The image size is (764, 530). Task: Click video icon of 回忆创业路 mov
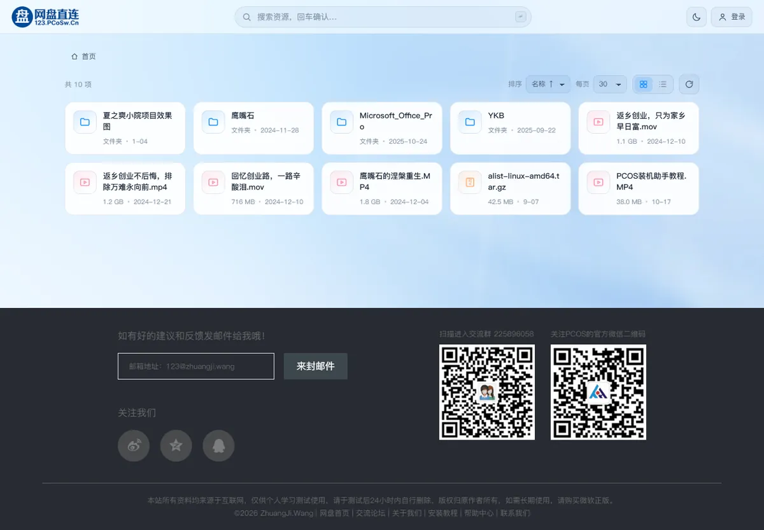click(x=213, y=182)
